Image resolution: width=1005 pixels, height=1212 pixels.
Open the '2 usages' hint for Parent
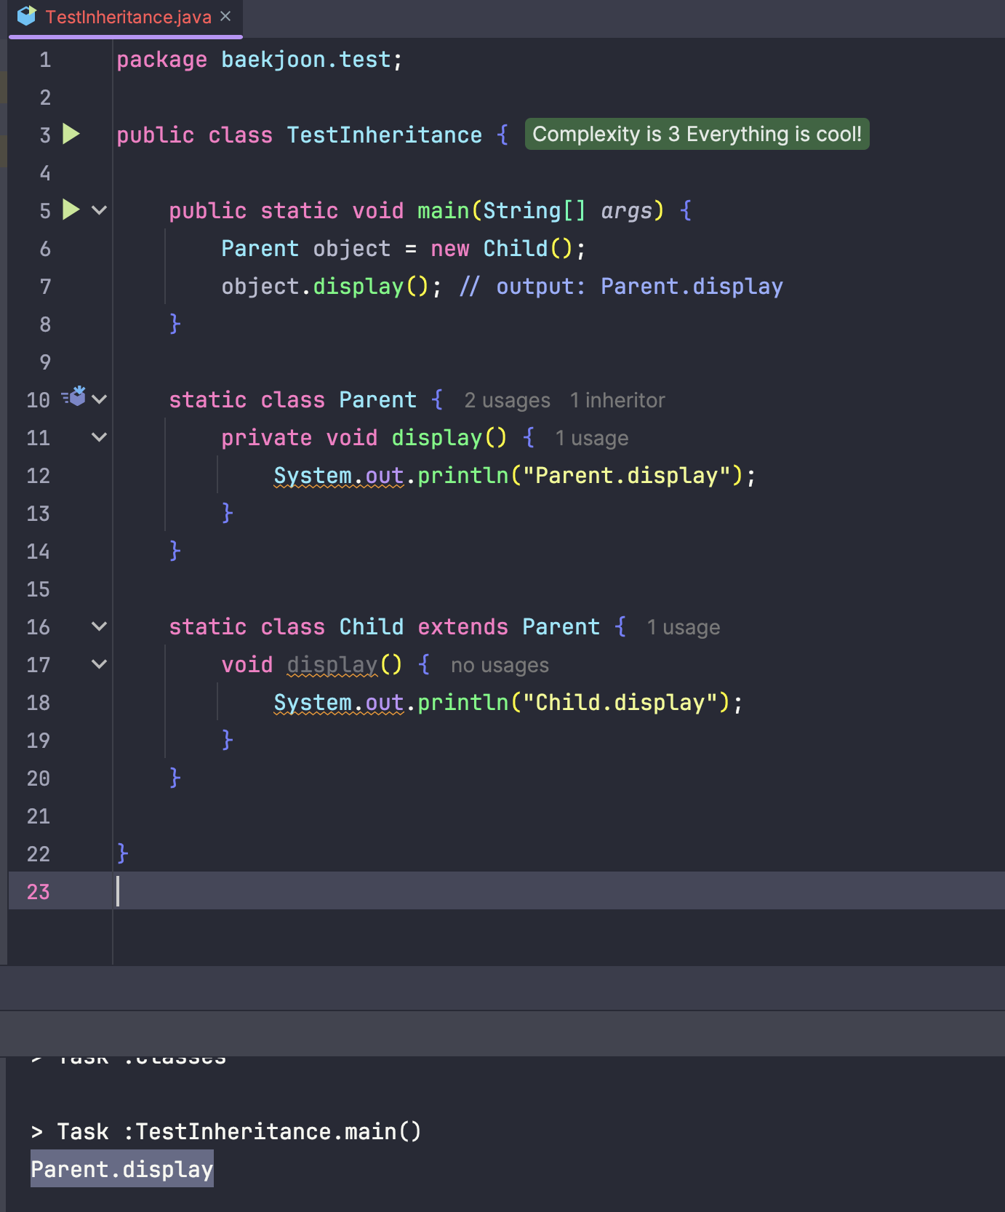[x=507, y=401]
